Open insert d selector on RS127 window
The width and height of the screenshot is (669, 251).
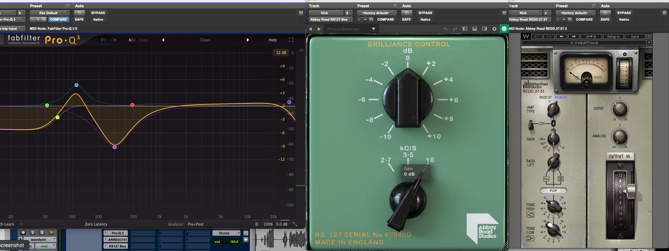click(x=348, y=13)
